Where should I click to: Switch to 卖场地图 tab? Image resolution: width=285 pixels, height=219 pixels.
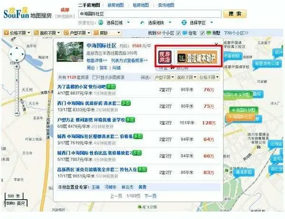point(166,5)
